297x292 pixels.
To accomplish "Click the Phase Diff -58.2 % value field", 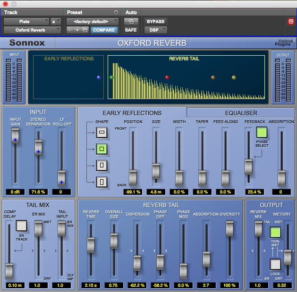I will pyautogui.click(x=160, y=285).
